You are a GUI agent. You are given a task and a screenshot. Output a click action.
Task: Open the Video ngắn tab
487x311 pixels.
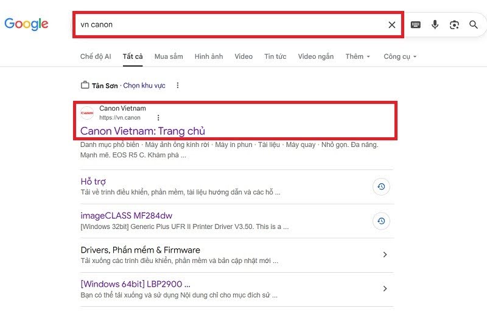tap(316, 56)
